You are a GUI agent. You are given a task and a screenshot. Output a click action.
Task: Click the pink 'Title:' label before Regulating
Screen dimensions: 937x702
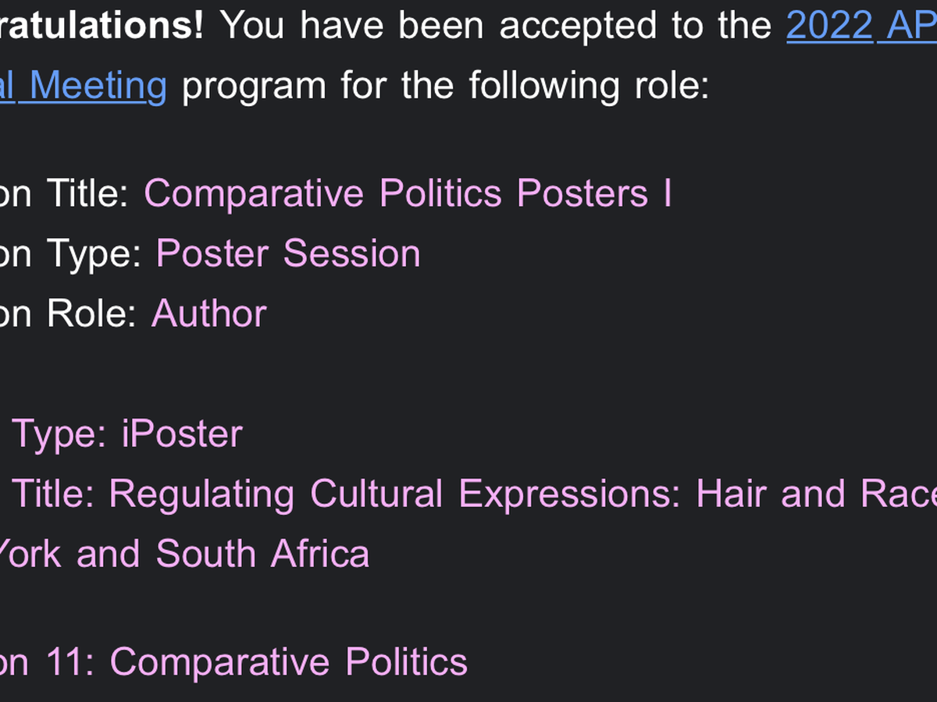pos(54,493)
